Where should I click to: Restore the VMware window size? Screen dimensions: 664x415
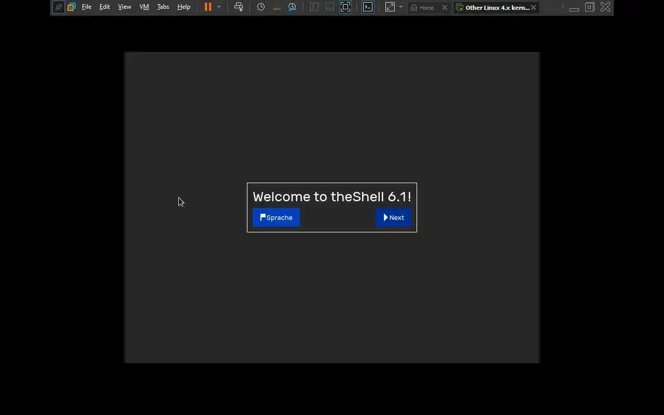590,7
